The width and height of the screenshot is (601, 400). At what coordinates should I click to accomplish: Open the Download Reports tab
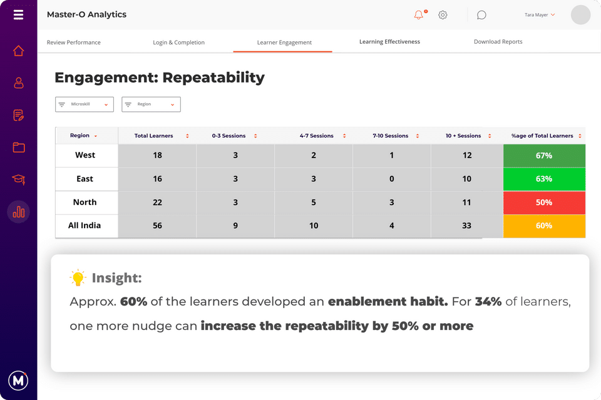coord(498,42)
